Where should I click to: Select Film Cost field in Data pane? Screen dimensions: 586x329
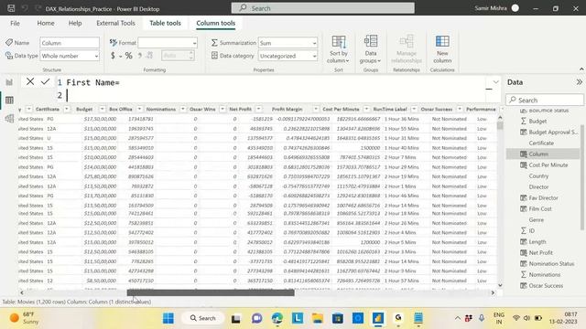click(540, 209)
